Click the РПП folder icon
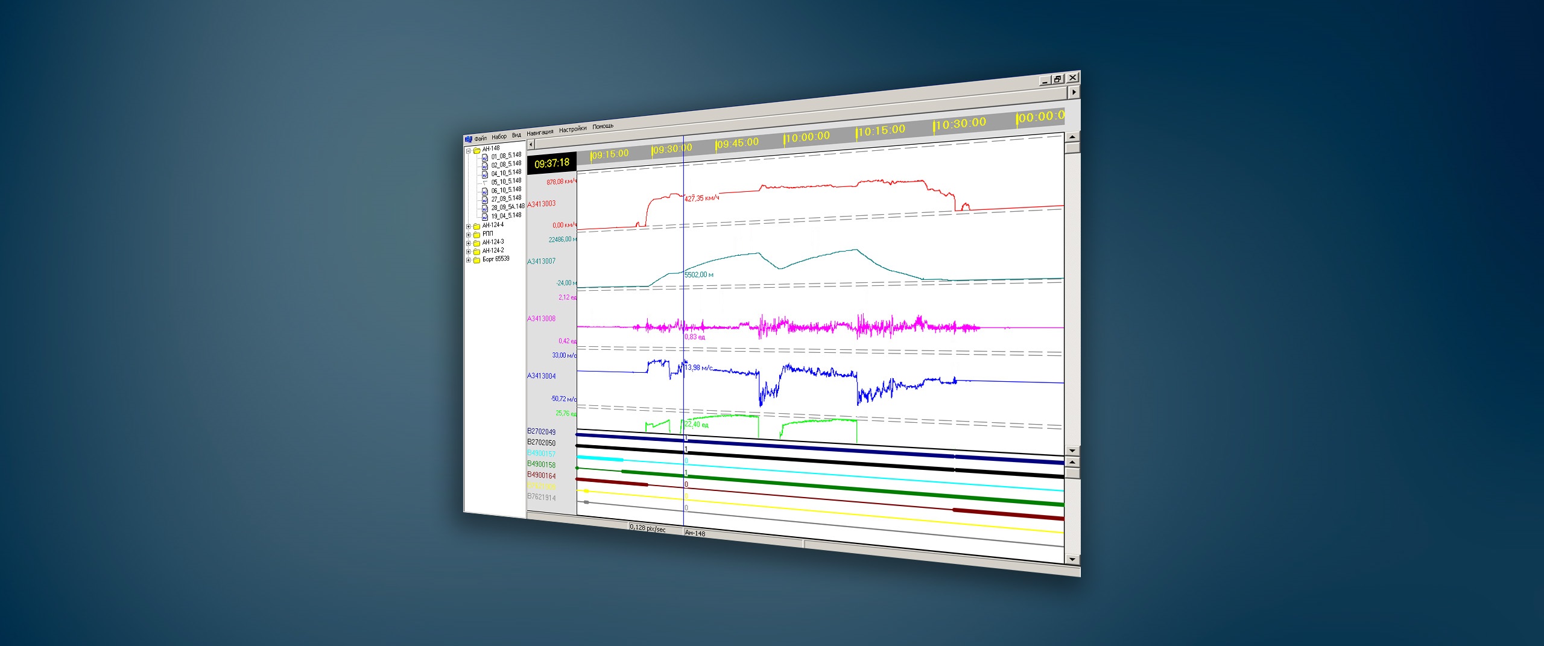The height and width of the screenshot is (646, 1544). pos(476,235)
